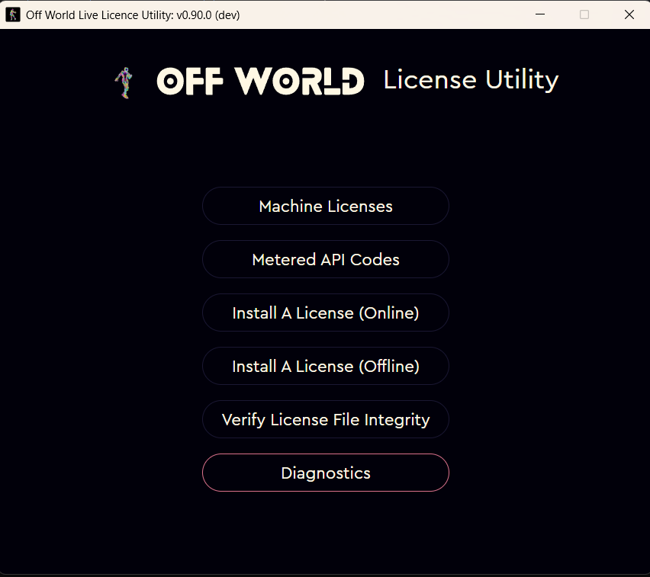
Task: Close the License Utility window
Action: pos(629,14)
